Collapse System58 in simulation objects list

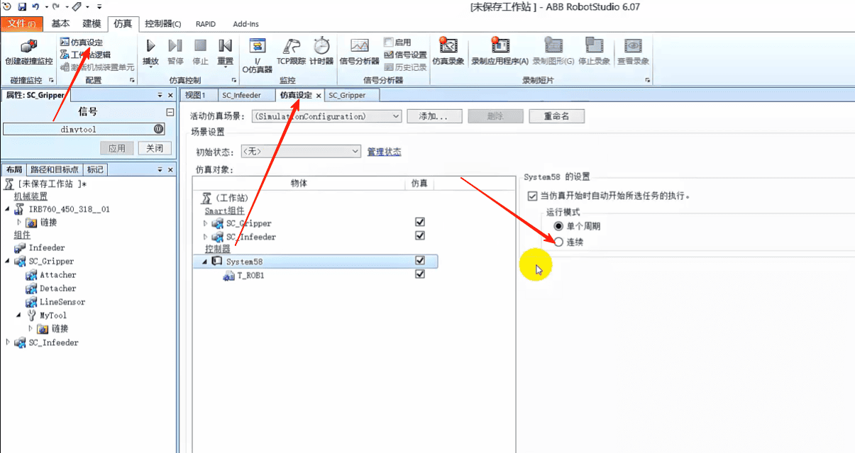coord(206,262)
